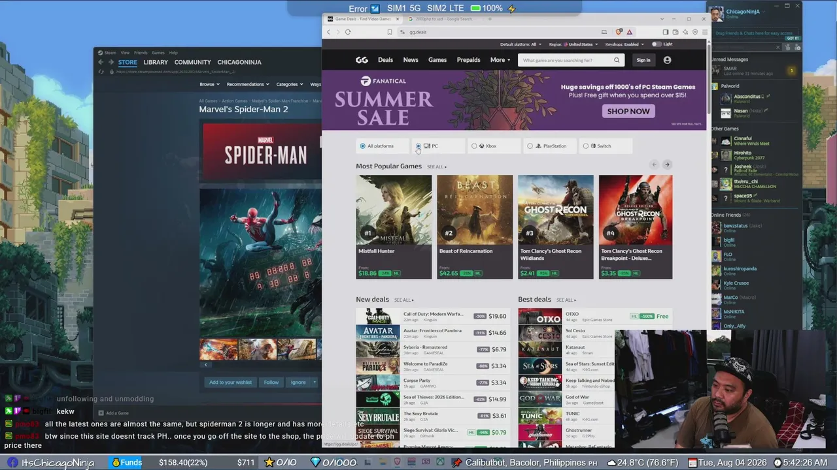Screen dimensions: 837x470
Task: Select the PlayStation platform radio option
Action: (530, 146)
